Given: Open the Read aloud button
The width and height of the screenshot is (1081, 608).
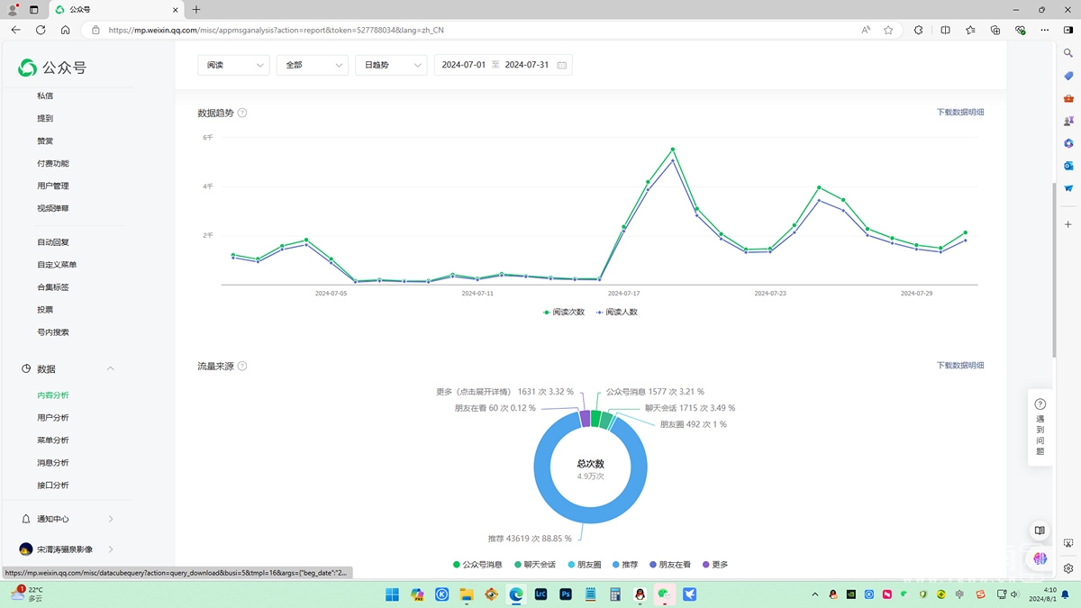Looking at the screenshot, I should point(866,30).
